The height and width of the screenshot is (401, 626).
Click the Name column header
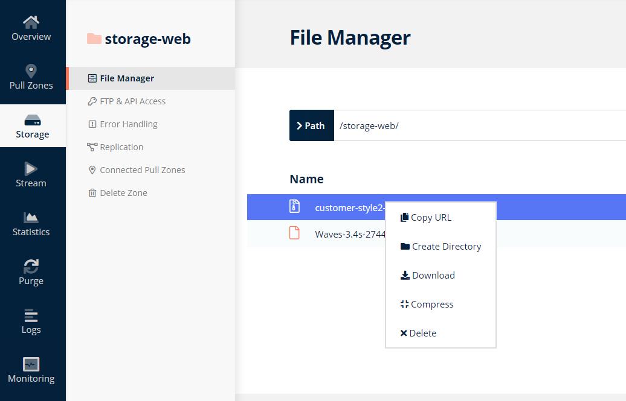(306, 179)
